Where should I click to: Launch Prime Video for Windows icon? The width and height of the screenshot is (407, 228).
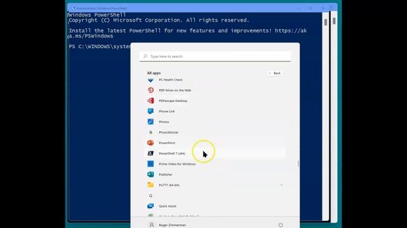pos(151,164)
